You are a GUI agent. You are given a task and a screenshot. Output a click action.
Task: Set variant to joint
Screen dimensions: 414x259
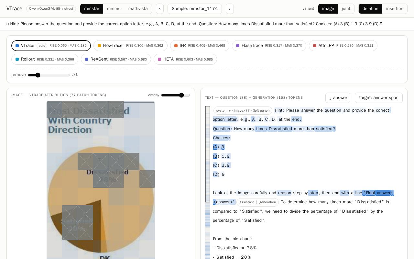pyautogui.click(x=346, y=9)
